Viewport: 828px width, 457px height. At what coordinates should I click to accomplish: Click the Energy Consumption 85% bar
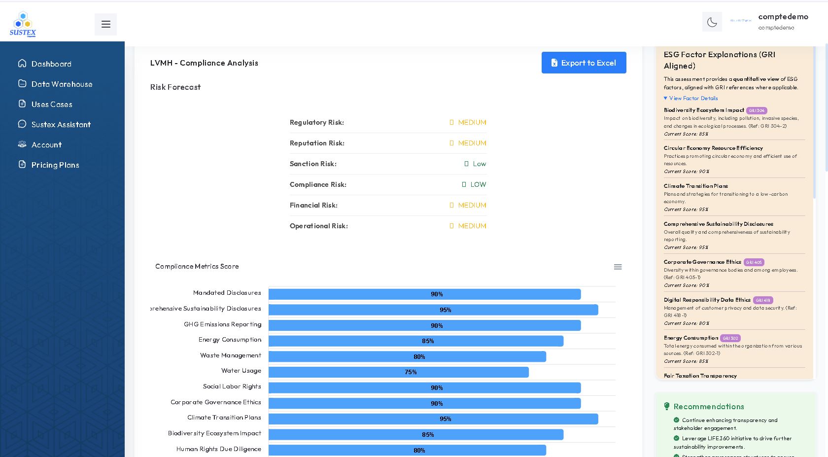(416, 341)
